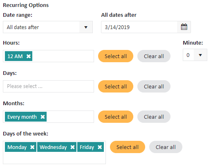Select all hours
Screen dimensions: 213x167
pos(116,56)
